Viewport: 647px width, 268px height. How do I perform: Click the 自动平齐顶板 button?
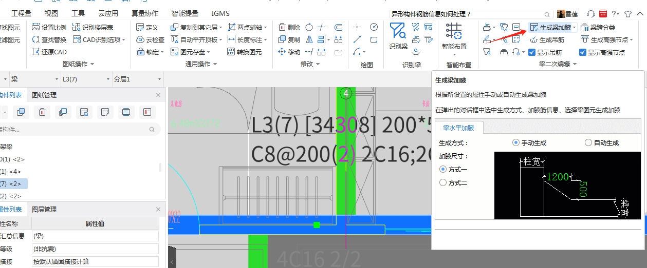tap(196, 39)
